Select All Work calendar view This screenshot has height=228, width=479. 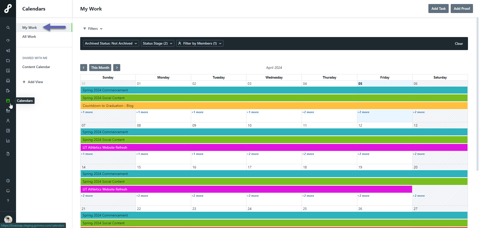[x=44, y=37]
